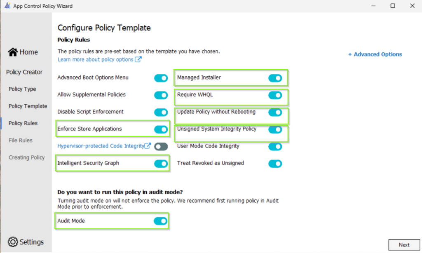
Task: Open the Hypervisor-protected Code Integrity link
Action: [100, 146]
